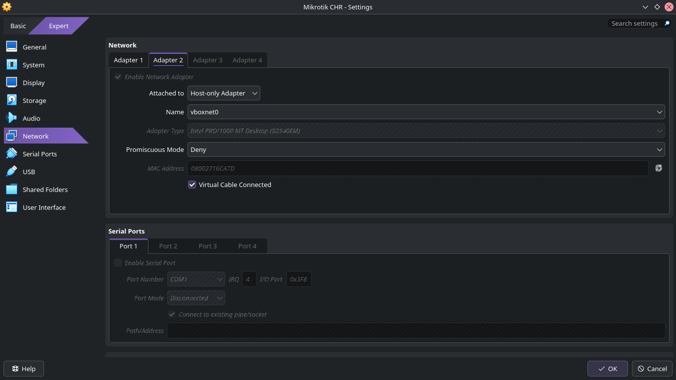Open the Port Mode dropdown
The height and width of the screenshot is (380, 676).
click(196, 298)
